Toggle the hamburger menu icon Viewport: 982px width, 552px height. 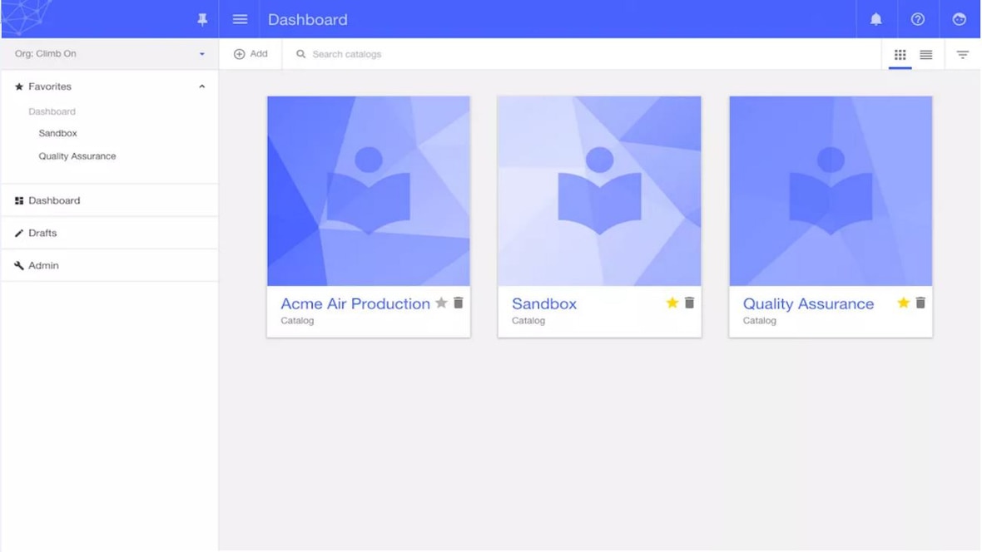click(x=240, y=19)
